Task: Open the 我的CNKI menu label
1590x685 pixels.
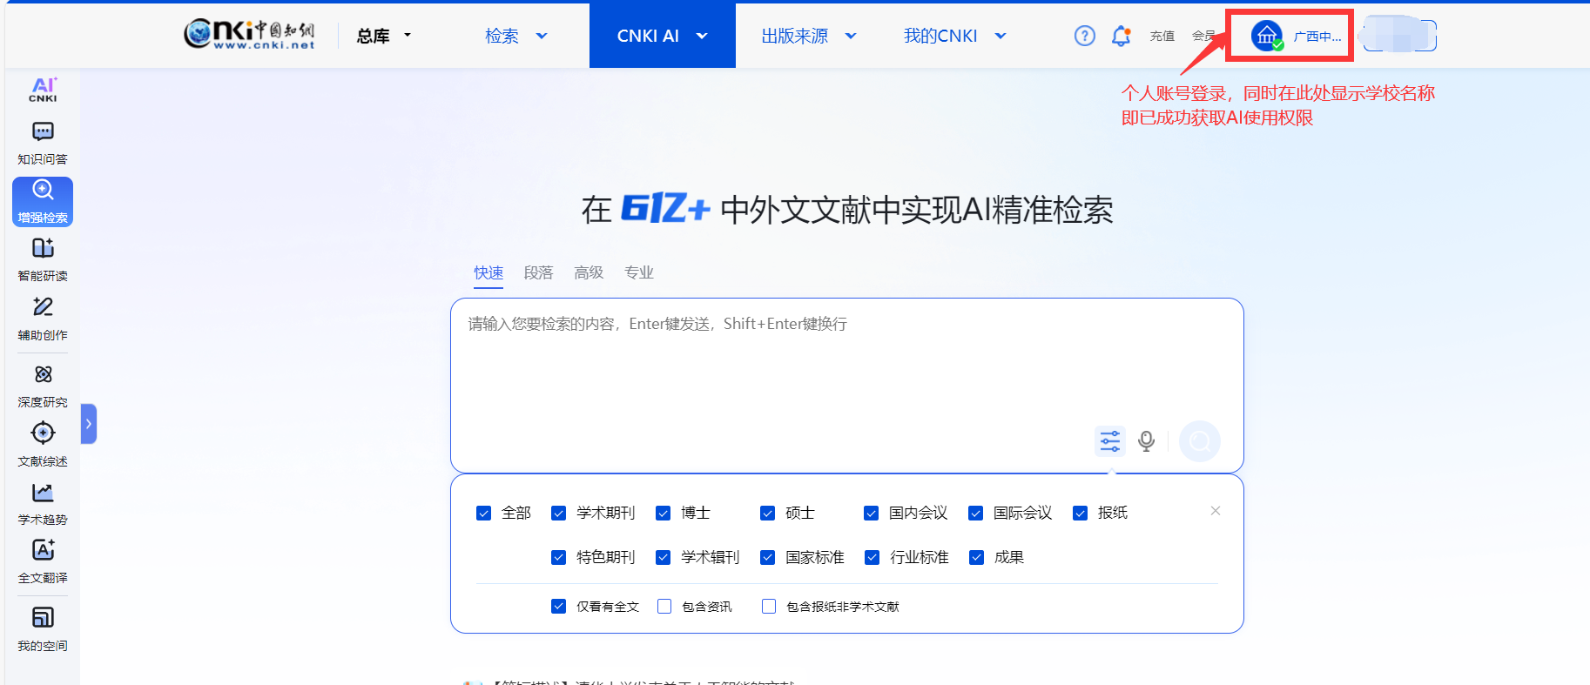Action: (x=940, y=36)
